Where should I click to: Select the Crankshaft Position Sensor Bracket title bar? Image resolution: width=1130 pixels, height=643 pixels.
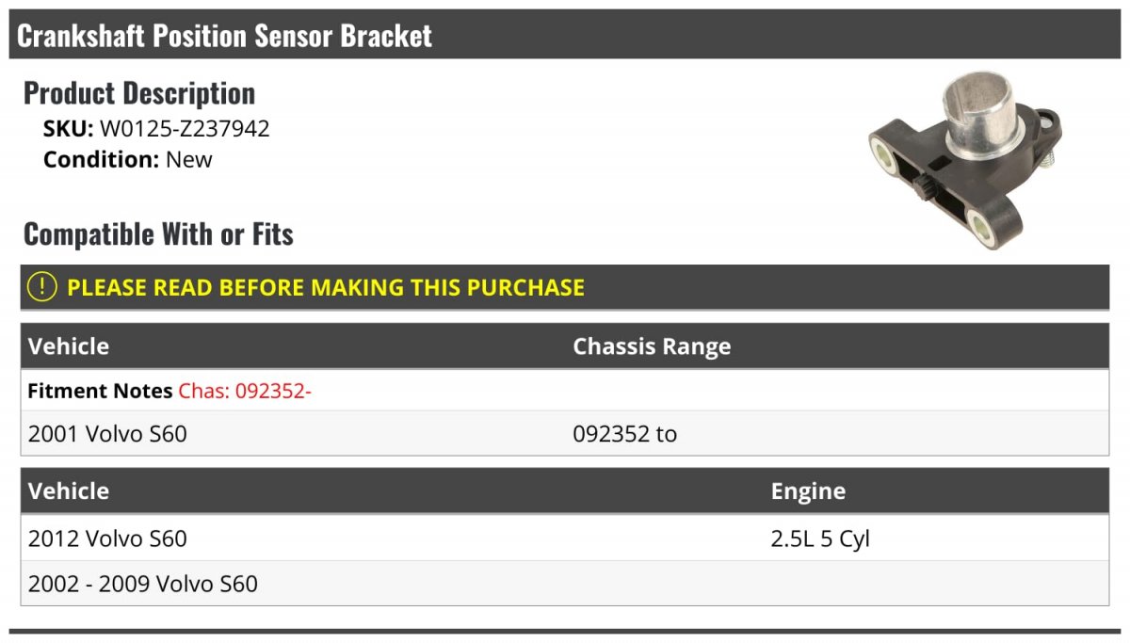565,35
